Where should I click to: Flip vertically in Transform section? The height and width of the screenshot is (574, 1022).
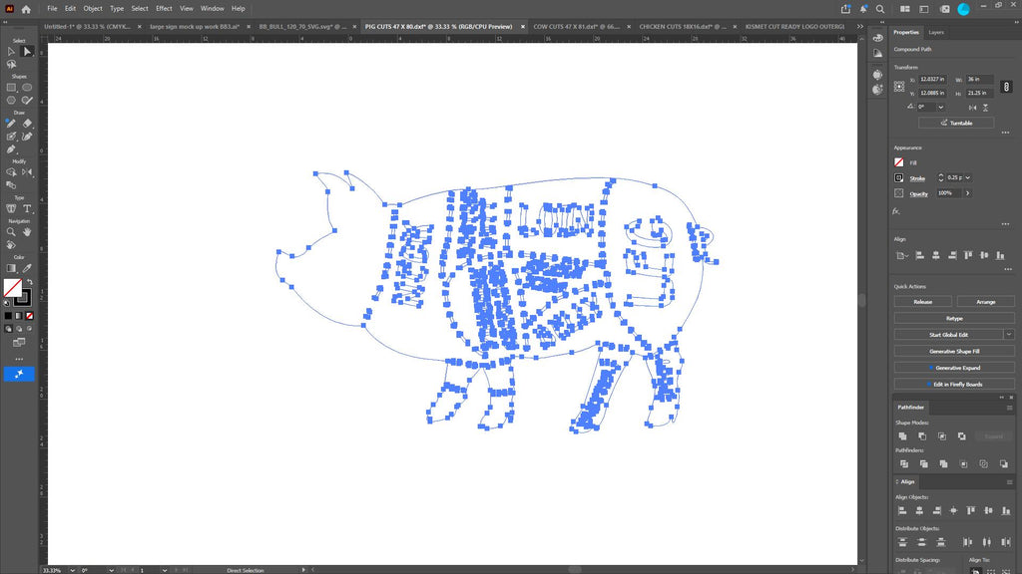(x=985, y=108)
